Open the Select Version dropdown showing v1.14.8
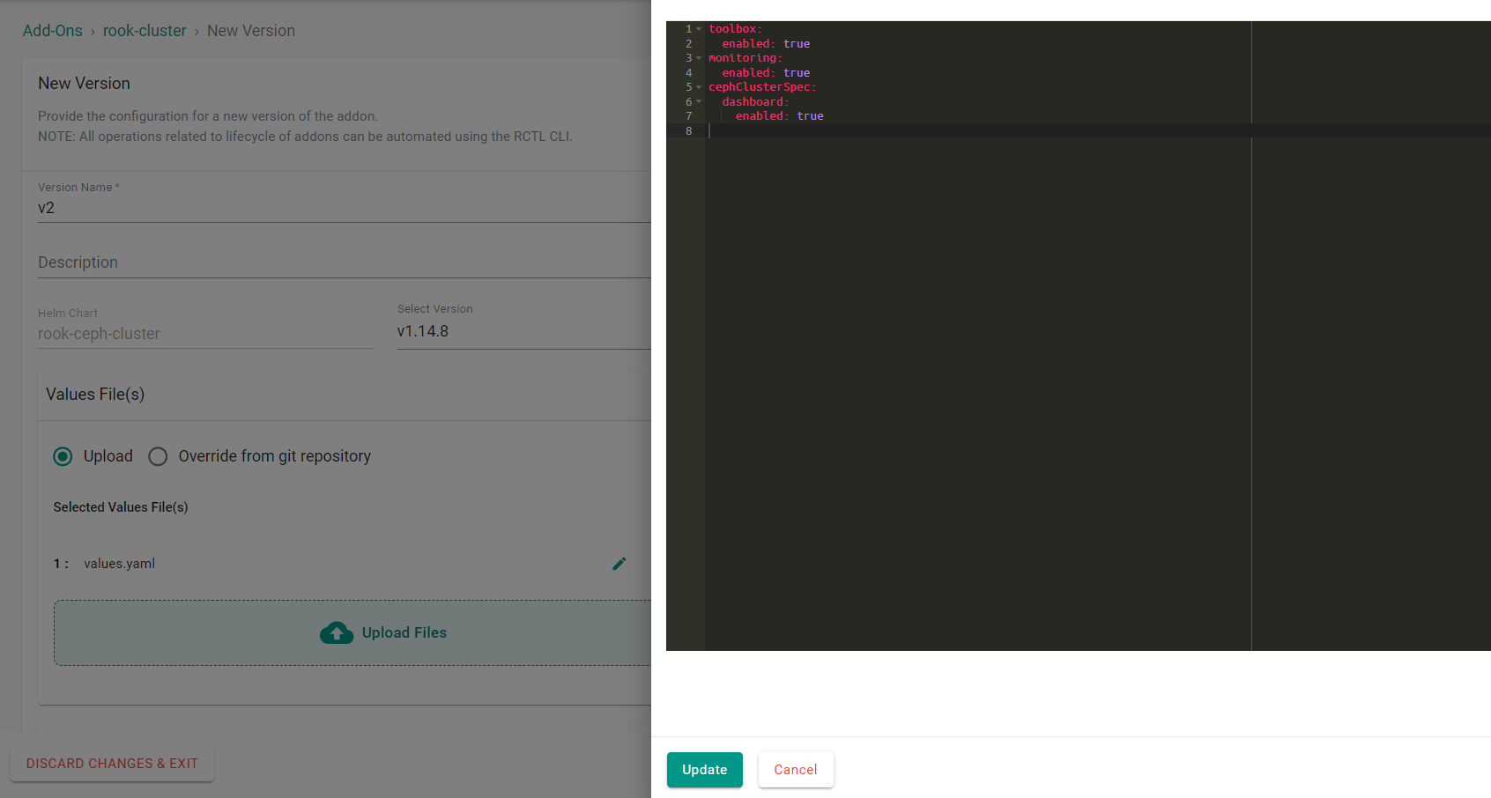This screenshot has height=798, width=1491. (x=523, y=331)
